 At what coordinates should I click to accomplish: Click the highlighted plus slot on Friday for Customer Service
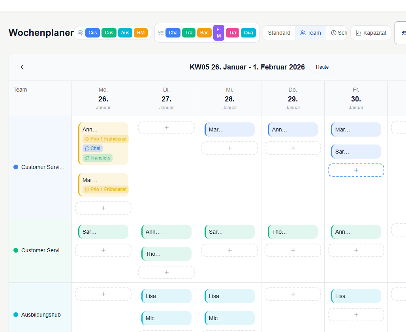(356, 170)
